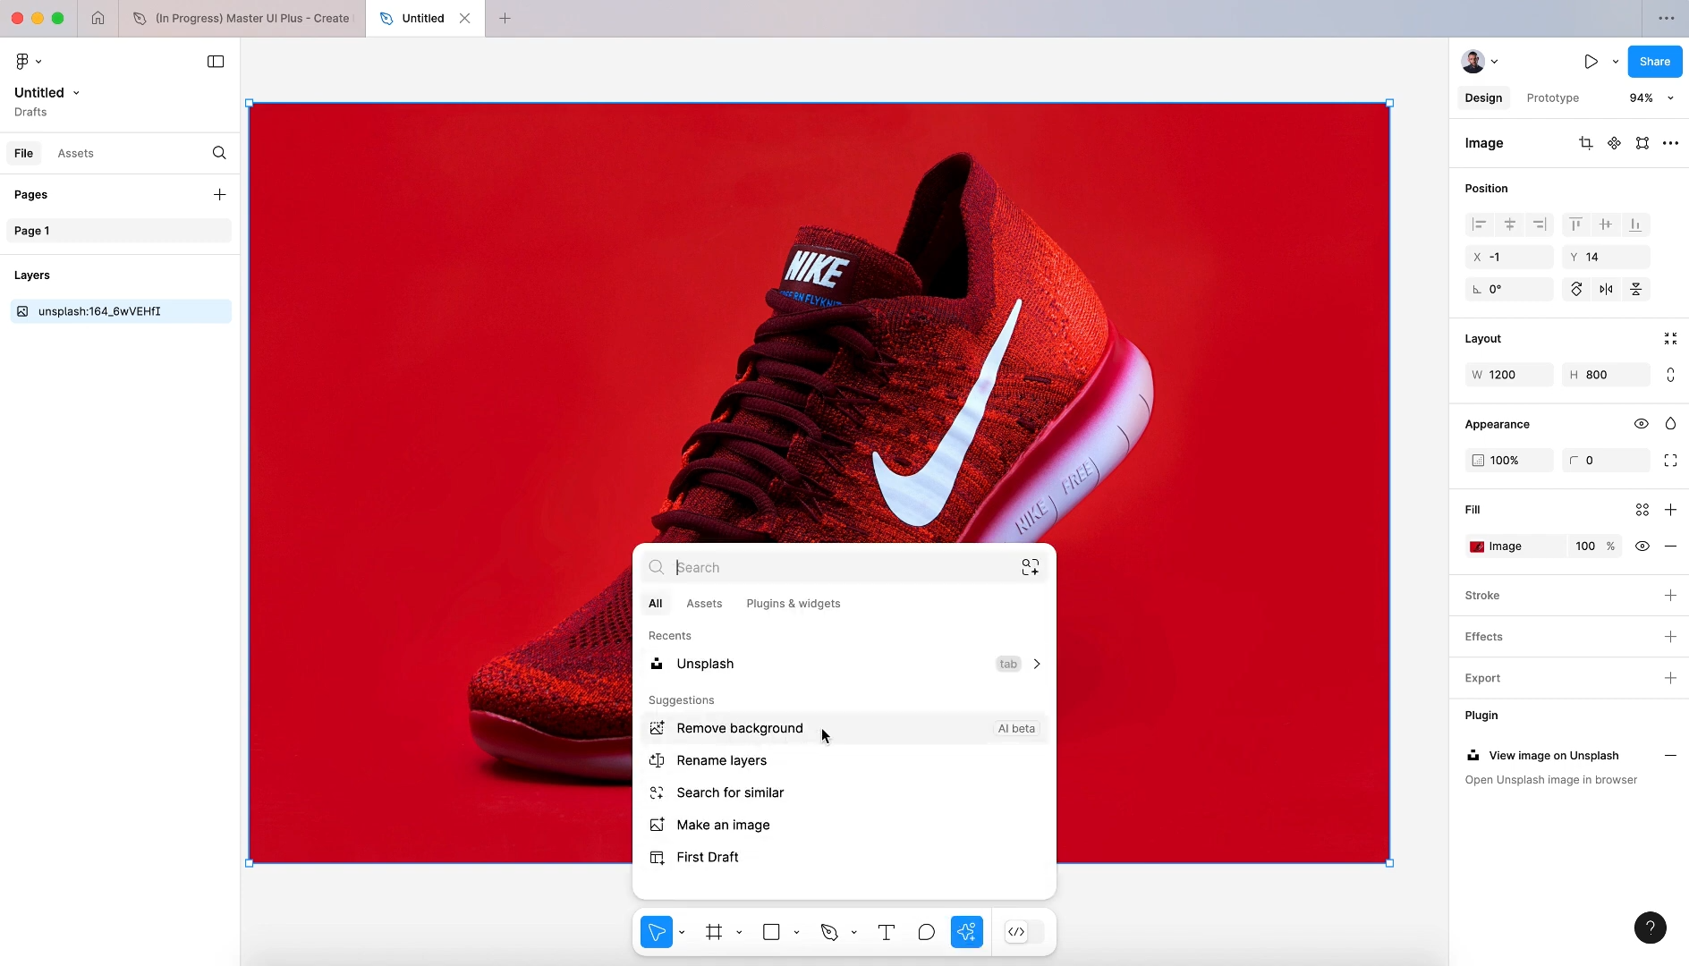Open Image more options ellipsis
This screenshot has width=1689, height=966.
point(1670,143)
